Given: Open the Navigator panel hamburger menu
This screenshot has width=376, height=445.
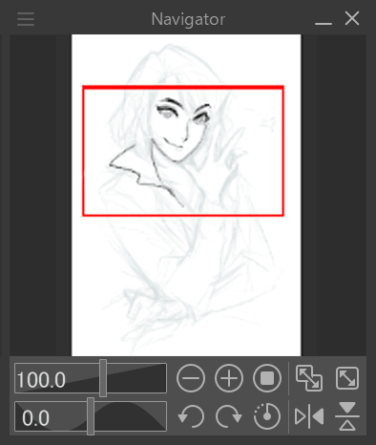Looking at the screenshot, I should click(x=26, y=19).
